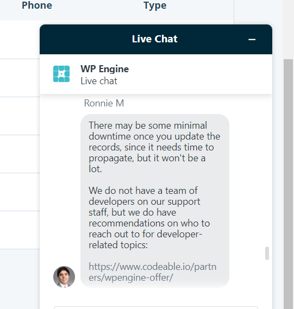Click the teal WP Engine logo icon
The image size is (294, 309).
coord(61,74)
